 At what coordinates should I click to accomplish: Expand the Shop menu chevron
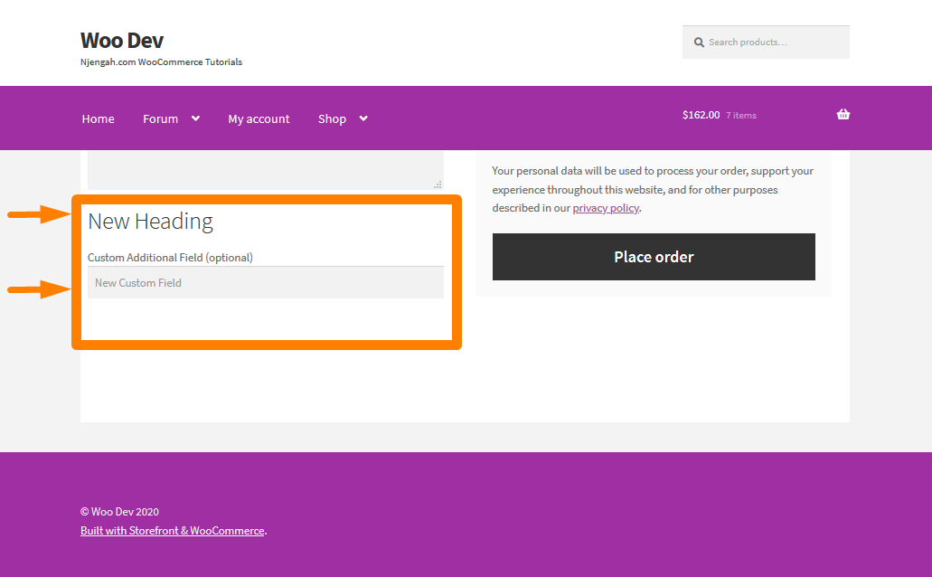coord(363,118)
